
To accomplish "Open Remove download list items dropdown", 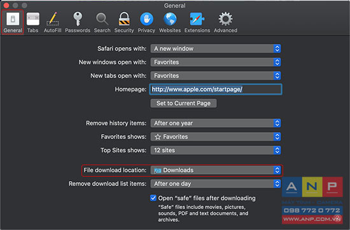I will (x=216, y=184).
